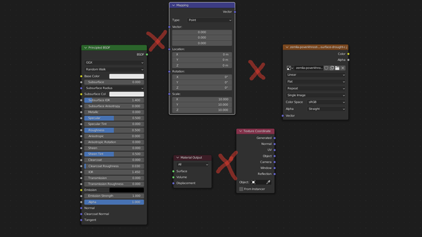The image size is (422, 237).
Task: Collapse the Principled BSDF node
Action: tap(86, 47)
